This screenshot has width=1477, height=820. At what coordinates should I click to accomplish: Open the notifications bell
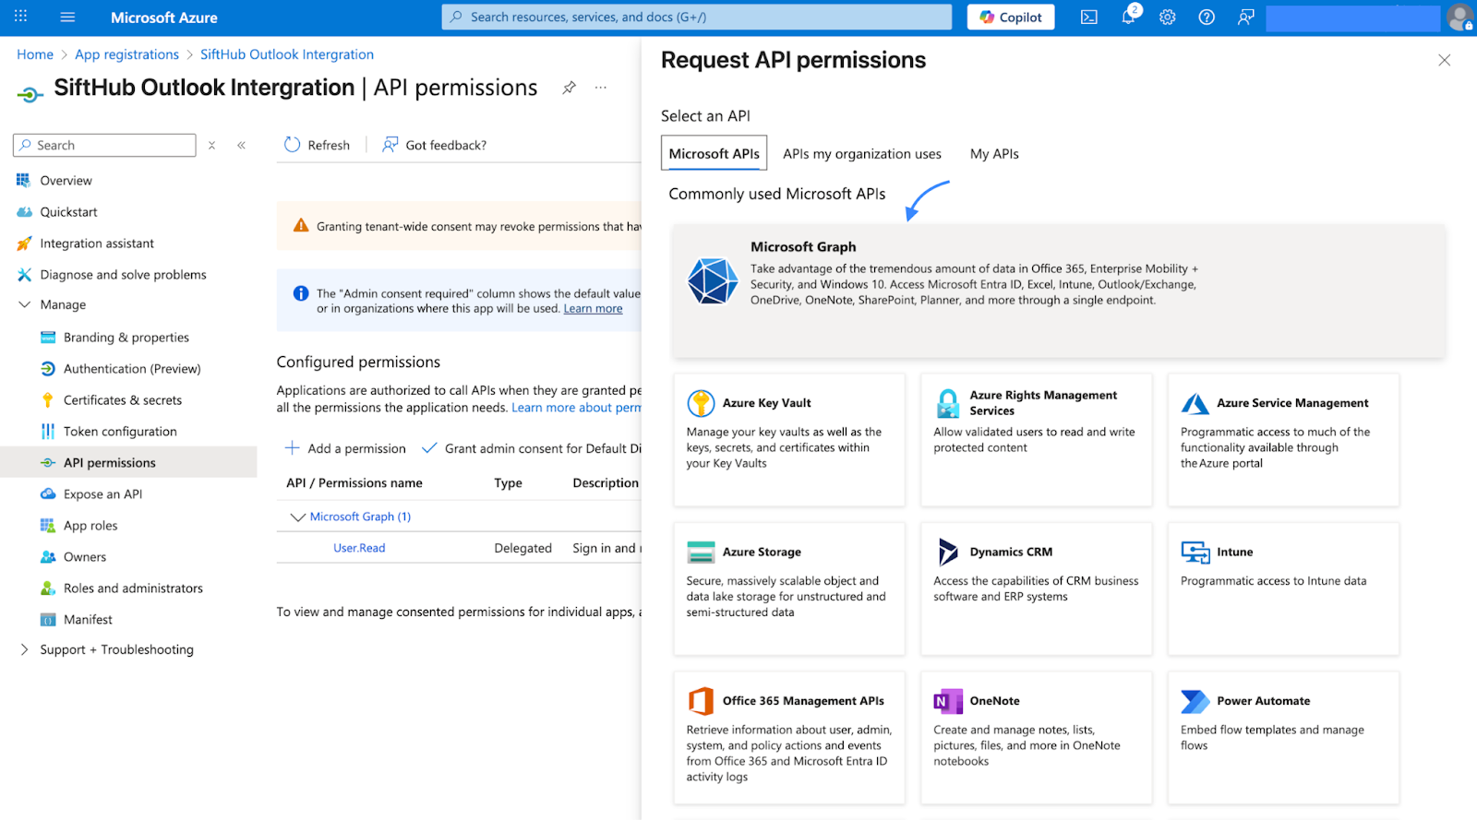(1128, 18)
